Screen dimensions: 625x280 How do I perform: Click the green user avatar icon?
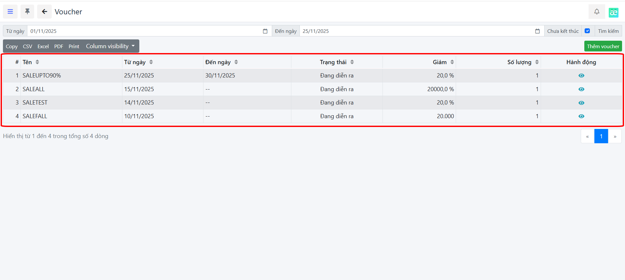[613, 12]
